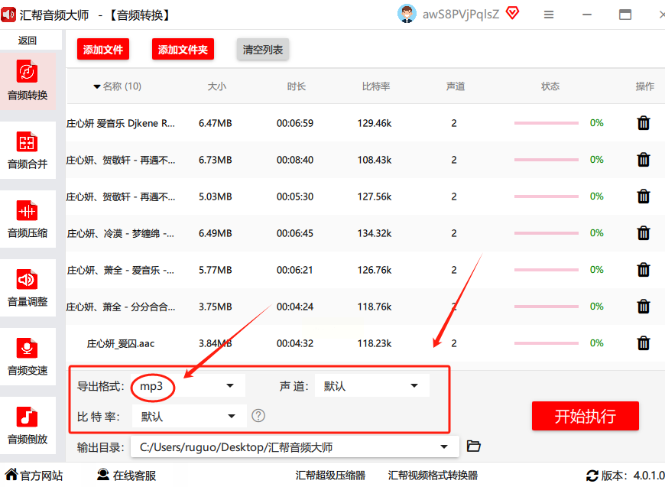Open the 音频压缩 sidebar tool
Viewport: 665px width, 487px height.
click(28, 219)
